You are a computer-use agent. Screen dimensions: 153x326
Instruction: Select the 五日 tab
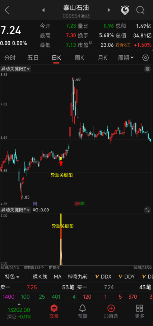coord(33,58)
